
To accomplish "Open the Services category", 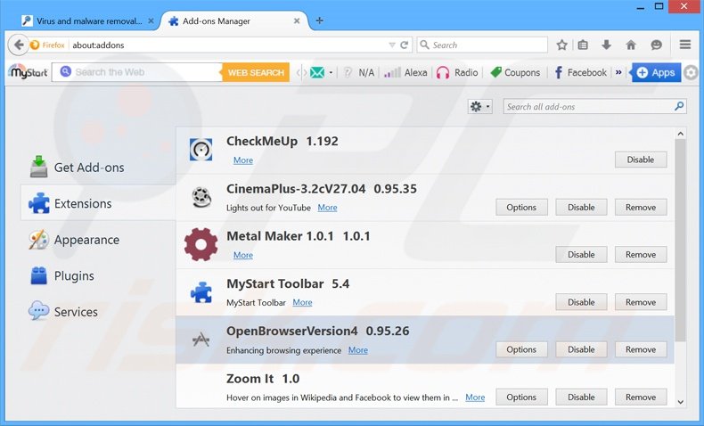I will click(98, 312).
